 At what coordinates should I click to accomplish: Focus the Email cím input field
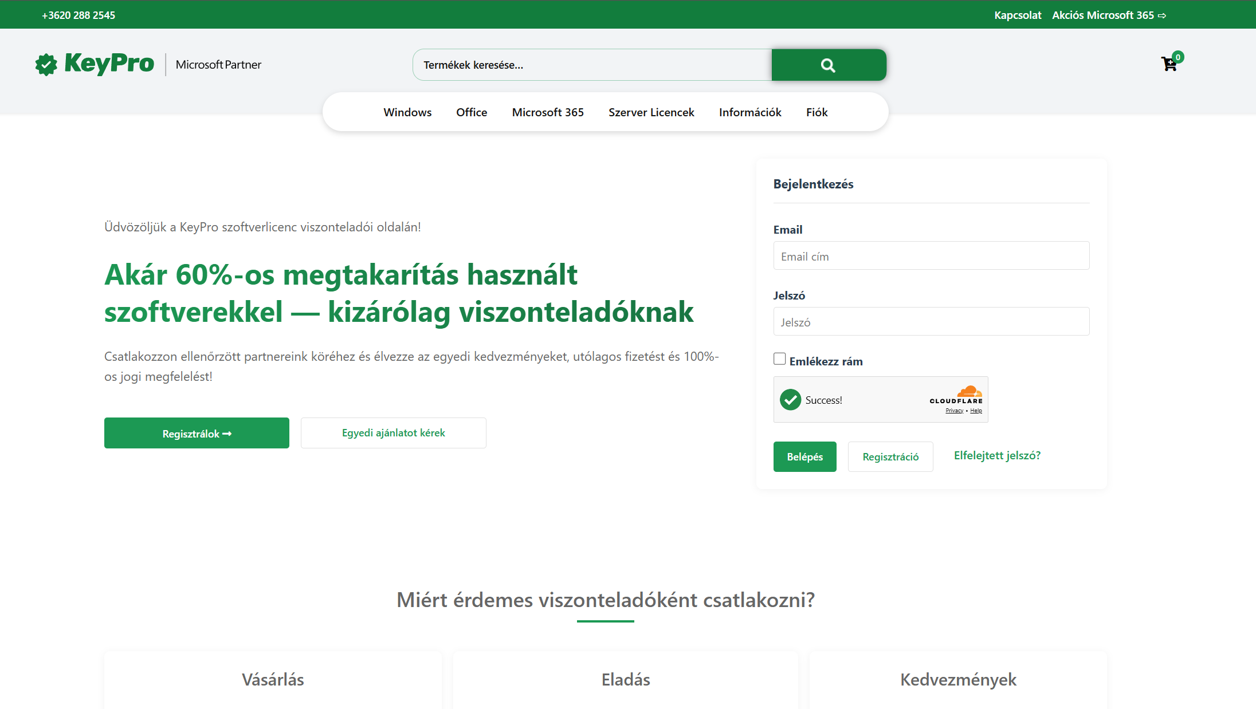coord(932,255)
